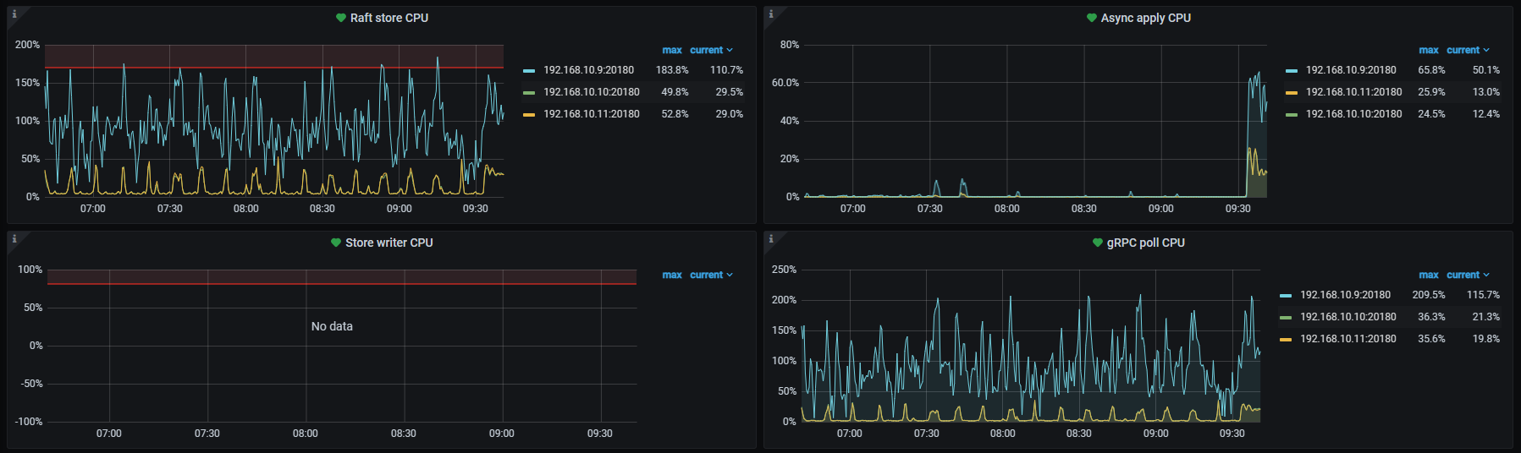Sort Async apply CPU legend by current
The image size is (1521, 453).
pyautogui.click(x=1463, y=51)
